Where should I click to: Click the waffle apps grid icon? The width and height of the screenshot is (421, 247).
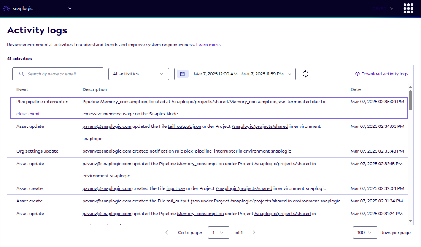408,8
